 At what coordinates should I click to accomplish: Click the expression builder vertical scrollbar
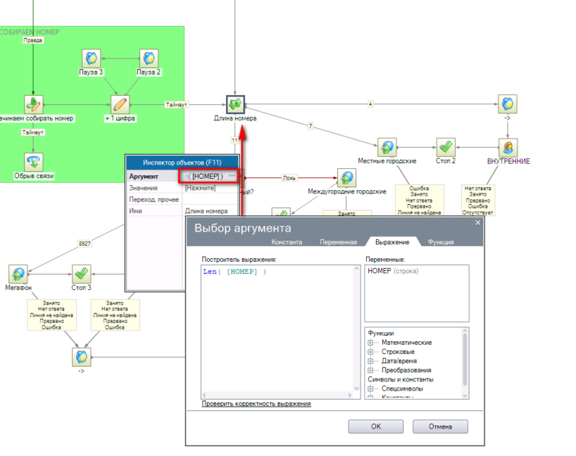coord(356,329)
